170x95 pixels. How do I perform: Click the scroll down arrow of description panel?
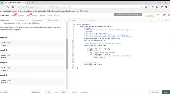[67, 88]
